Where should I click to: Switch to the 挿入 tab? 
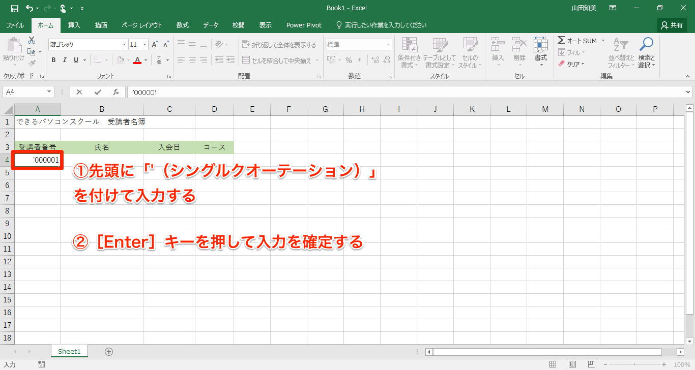point(74,25)
